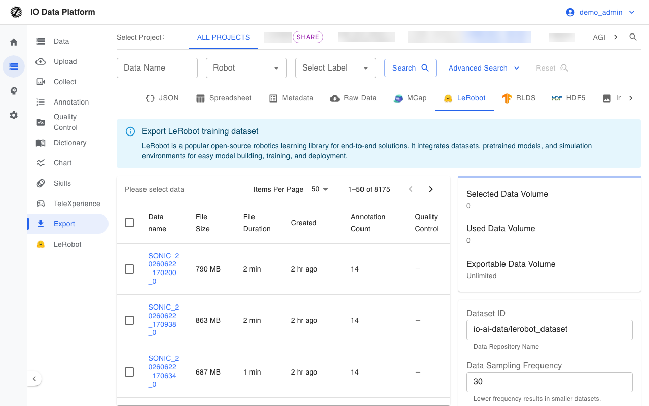This screenshot has height=406, width=649.
Task: Show more project tabs with the right chevron
Action: pyautogui.click(x=616, y=37)
